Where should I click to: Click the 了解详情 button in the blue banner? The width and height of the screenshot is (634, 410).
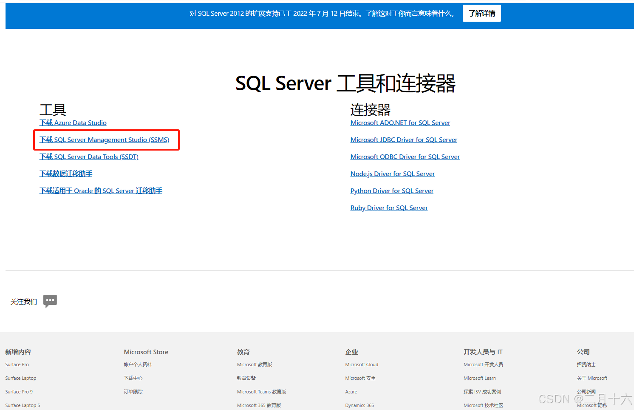click(x=482, y=13)
